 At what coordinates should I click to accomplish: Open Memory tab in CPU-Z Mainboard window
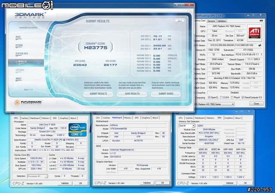pyautogui.click(x=128, y=118)
